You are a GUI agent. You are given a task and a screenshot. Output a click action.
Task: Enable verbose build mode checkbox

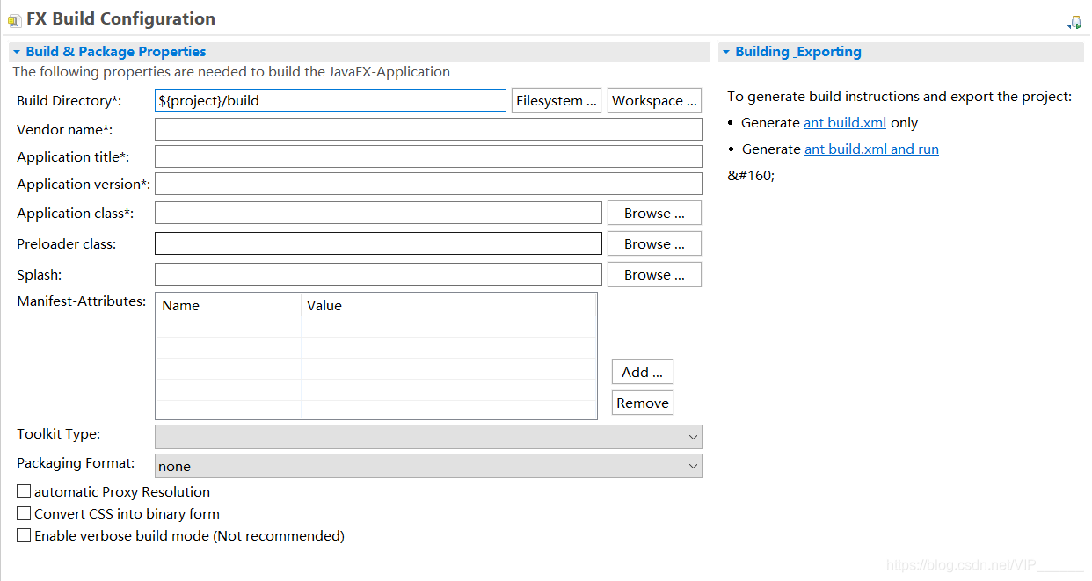pyautogui.click(x=24, y=535)
